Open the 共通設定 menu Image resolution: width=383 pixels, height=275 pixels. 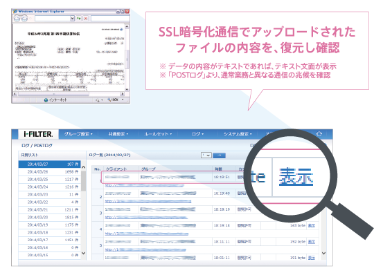click(x=118, y=134)
